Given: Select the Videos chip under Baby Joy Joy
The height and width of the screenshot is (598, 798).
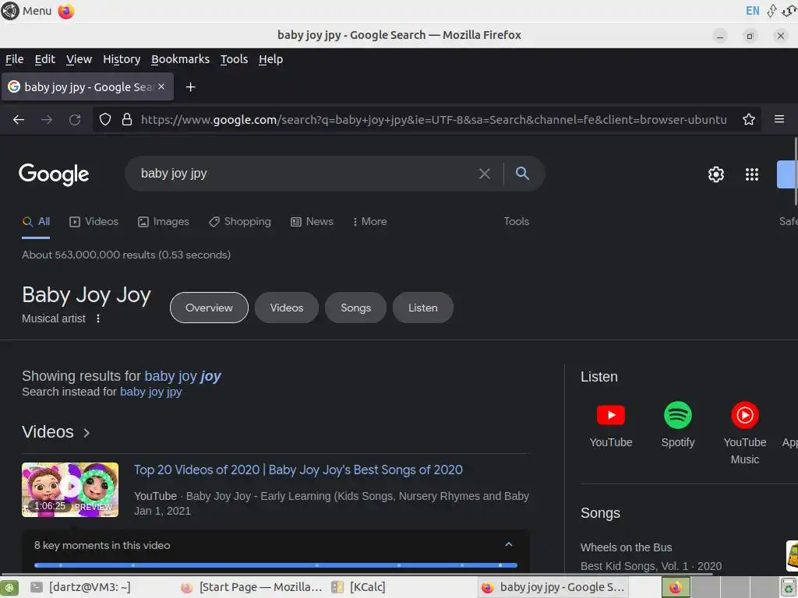Looking at the screenshot, I should click(x=287, y=308).
